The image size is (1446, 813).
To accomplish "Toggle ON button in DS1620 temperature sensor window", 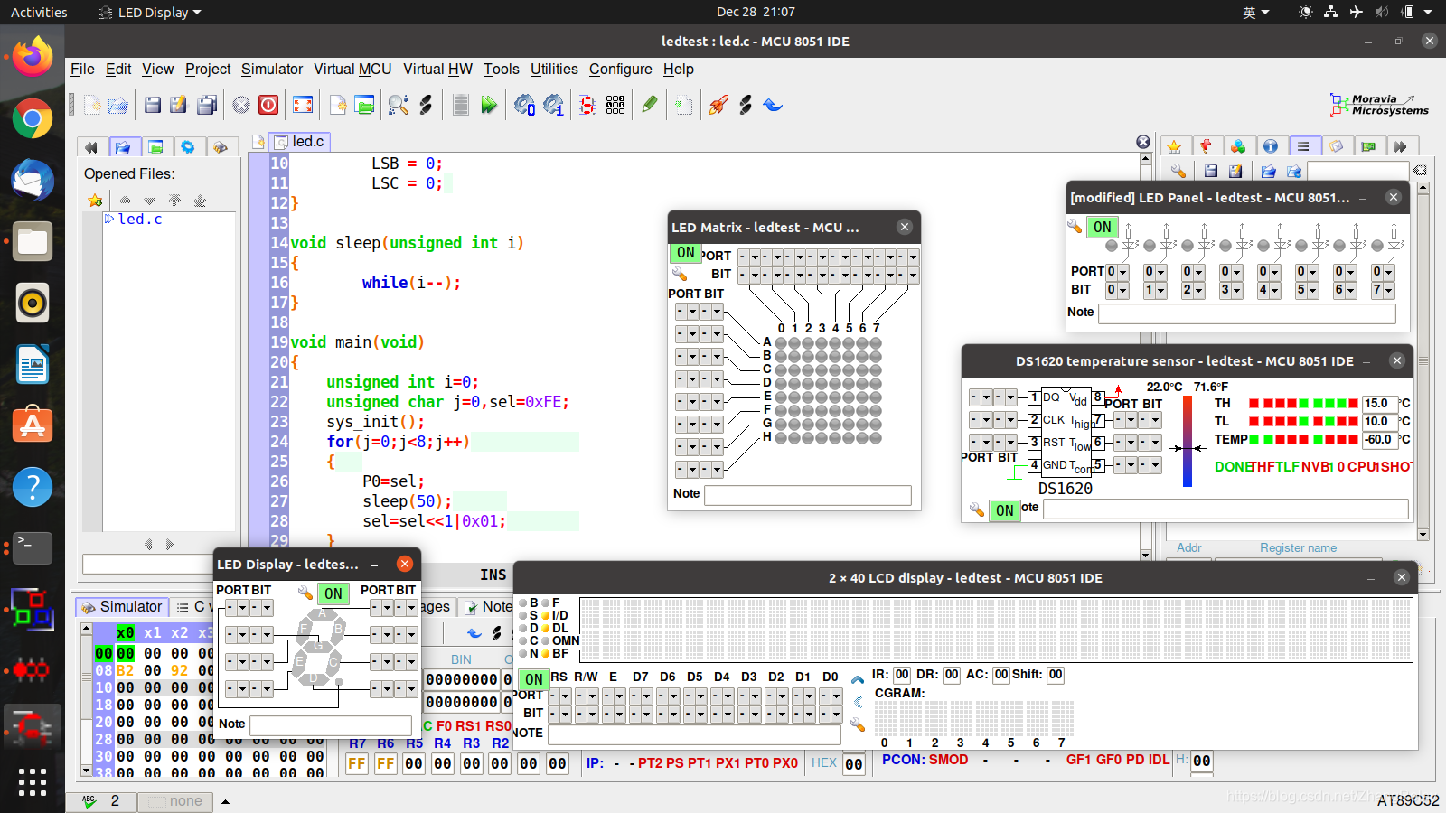I will (1004, 510).
